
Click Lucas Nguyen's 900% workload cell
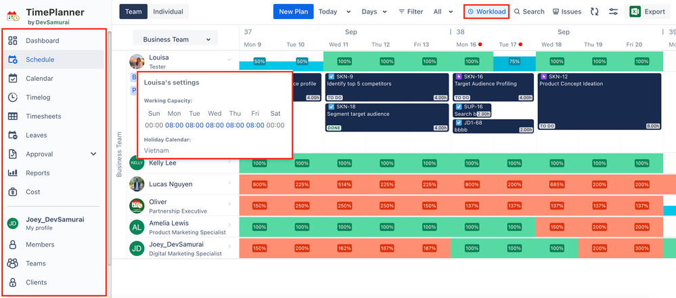coord(259,185)
